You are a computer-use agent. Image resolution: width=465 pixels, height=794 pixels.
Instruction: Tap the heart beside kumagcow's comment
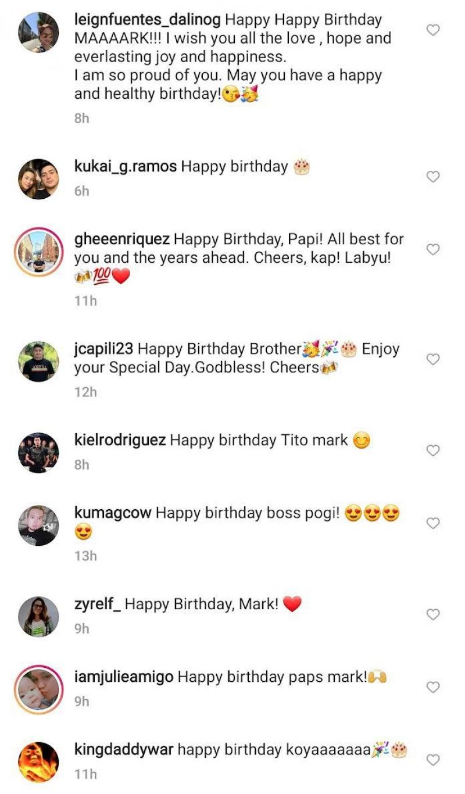pyautogui.click(x=433, y=523)
